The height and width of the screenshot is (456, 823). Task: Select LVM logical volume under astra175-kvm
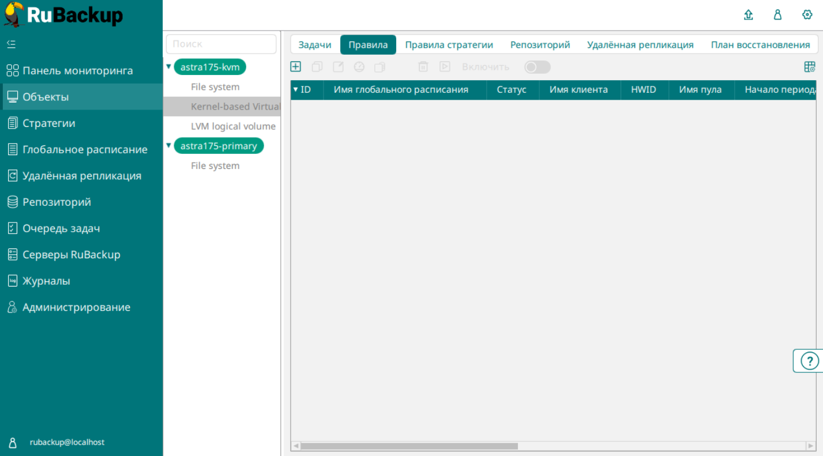pyautogui.click(x=233, y=126)
